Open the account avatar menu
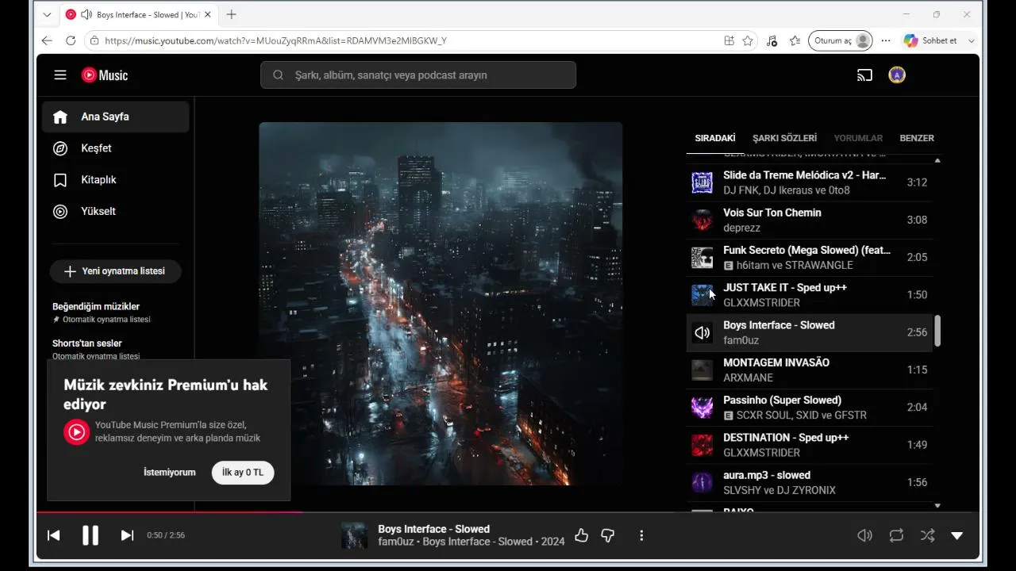Viewport: 1016px width, 571px height. click(897, 75)
